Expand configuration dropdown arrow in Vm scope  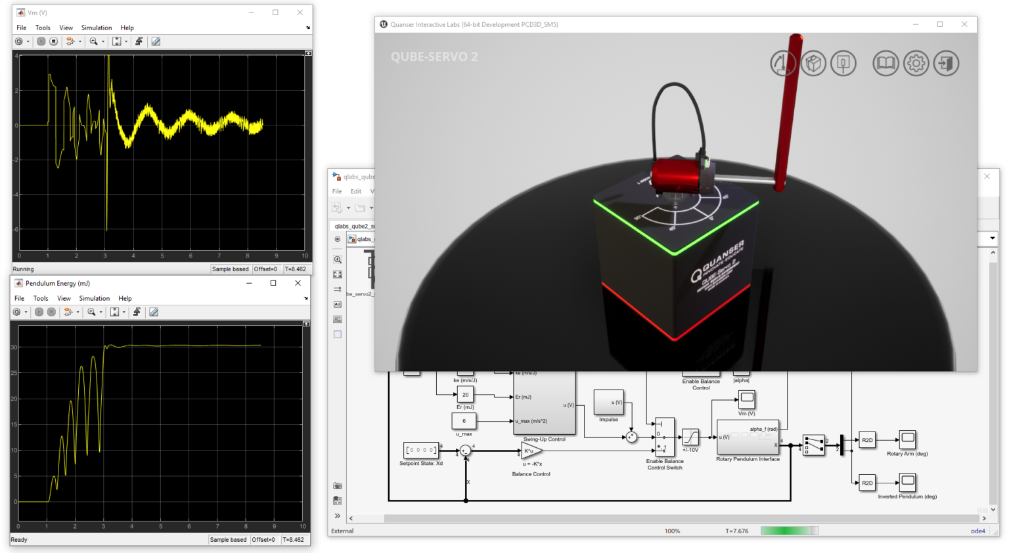28,42
